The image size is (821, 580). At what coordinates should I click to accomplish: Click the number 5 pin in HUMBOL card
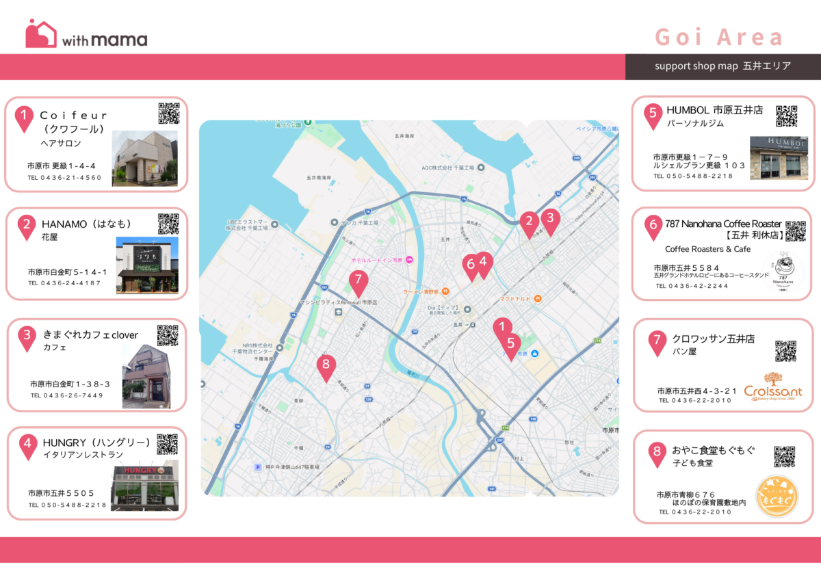pyautogui.click(x=653, y=116)
